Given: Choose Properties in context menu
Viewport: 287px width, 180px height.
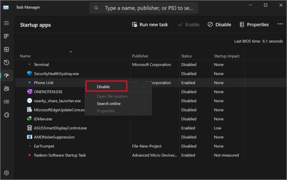Looking at the screenshot, I should pos(106,111).
